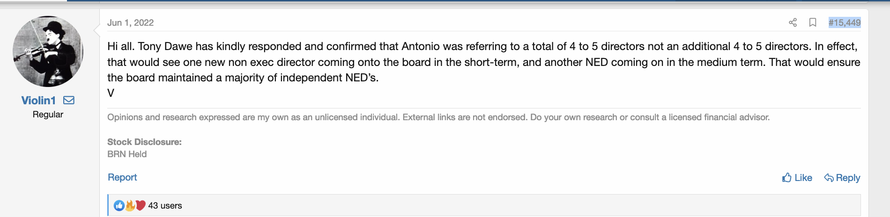Click the signature disclaimer about unlicensed opinions
The width and height of the screenshot is (890, 217).
[x=438, y=117]
